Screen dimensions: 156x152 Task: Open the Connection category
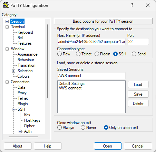[20, 82]
